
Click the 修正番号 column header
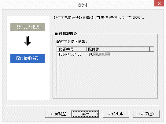click(72, 49)
